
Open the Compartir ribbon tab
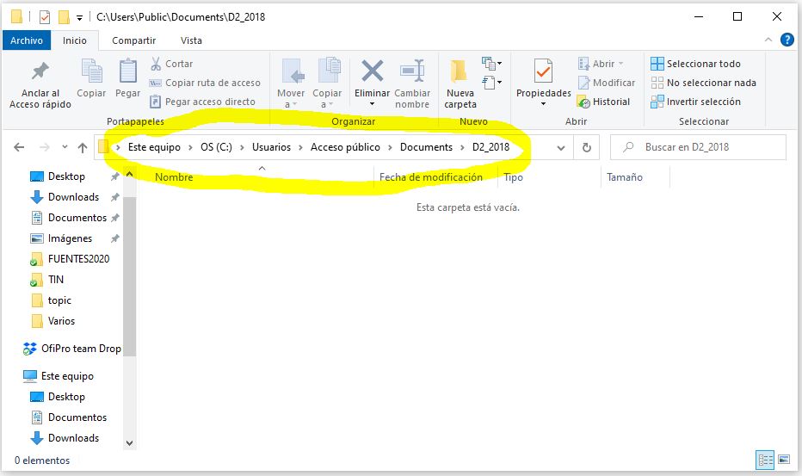pyautogui.click(x=134, y=40)
